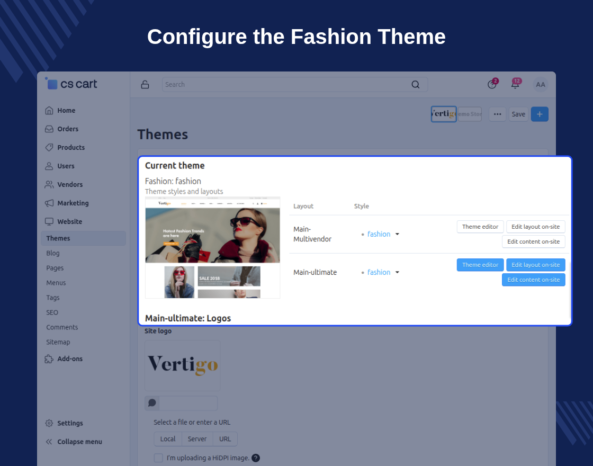The image size is (593, 466).
Task: Click the Website monitor icon
Action: pos(49,222)
